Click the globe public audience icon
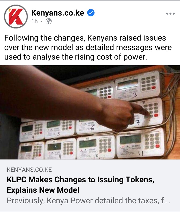 pos(49,21)
